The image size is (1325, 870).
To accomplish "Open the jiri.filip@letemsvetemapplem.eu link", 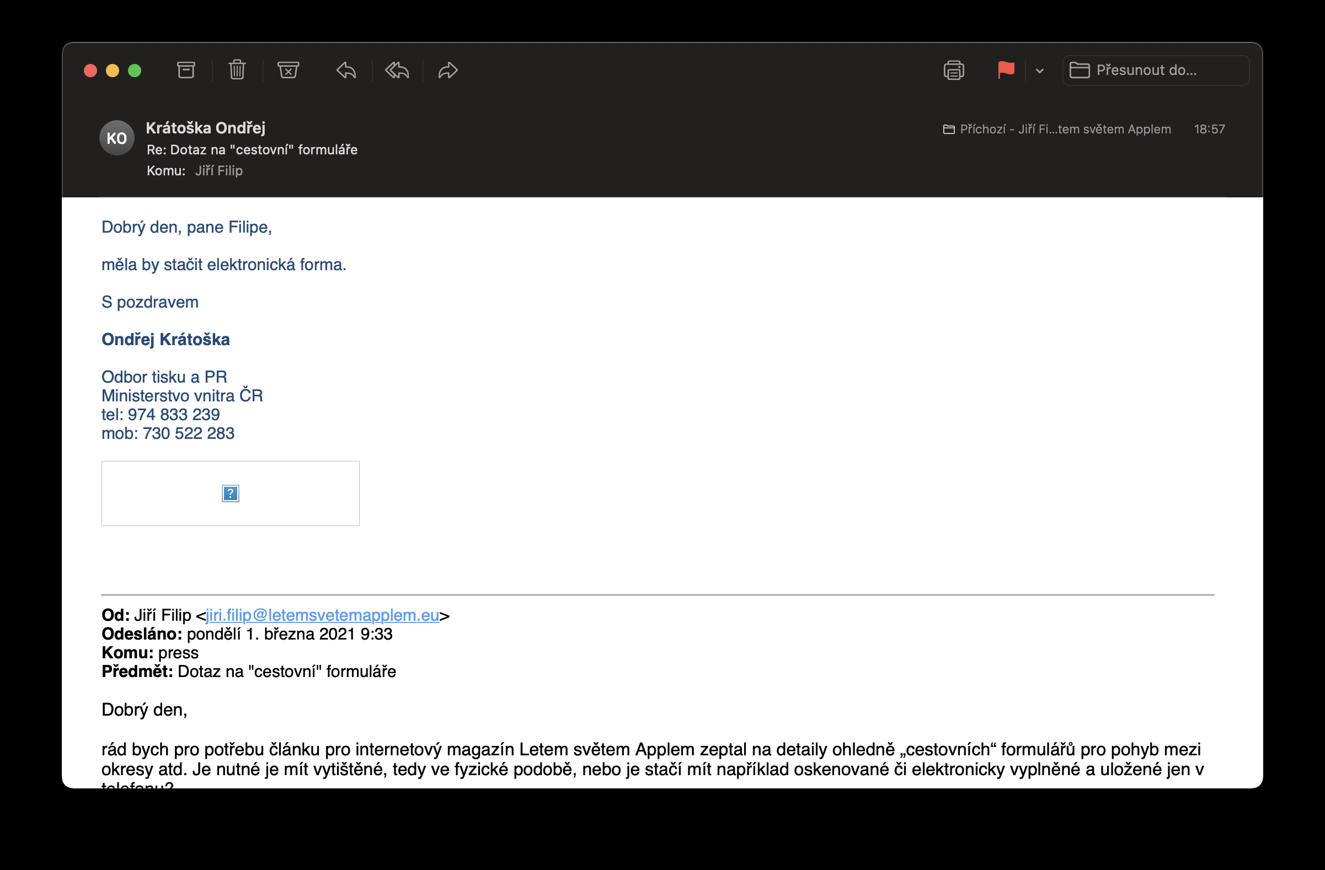I will coord(322,615).
